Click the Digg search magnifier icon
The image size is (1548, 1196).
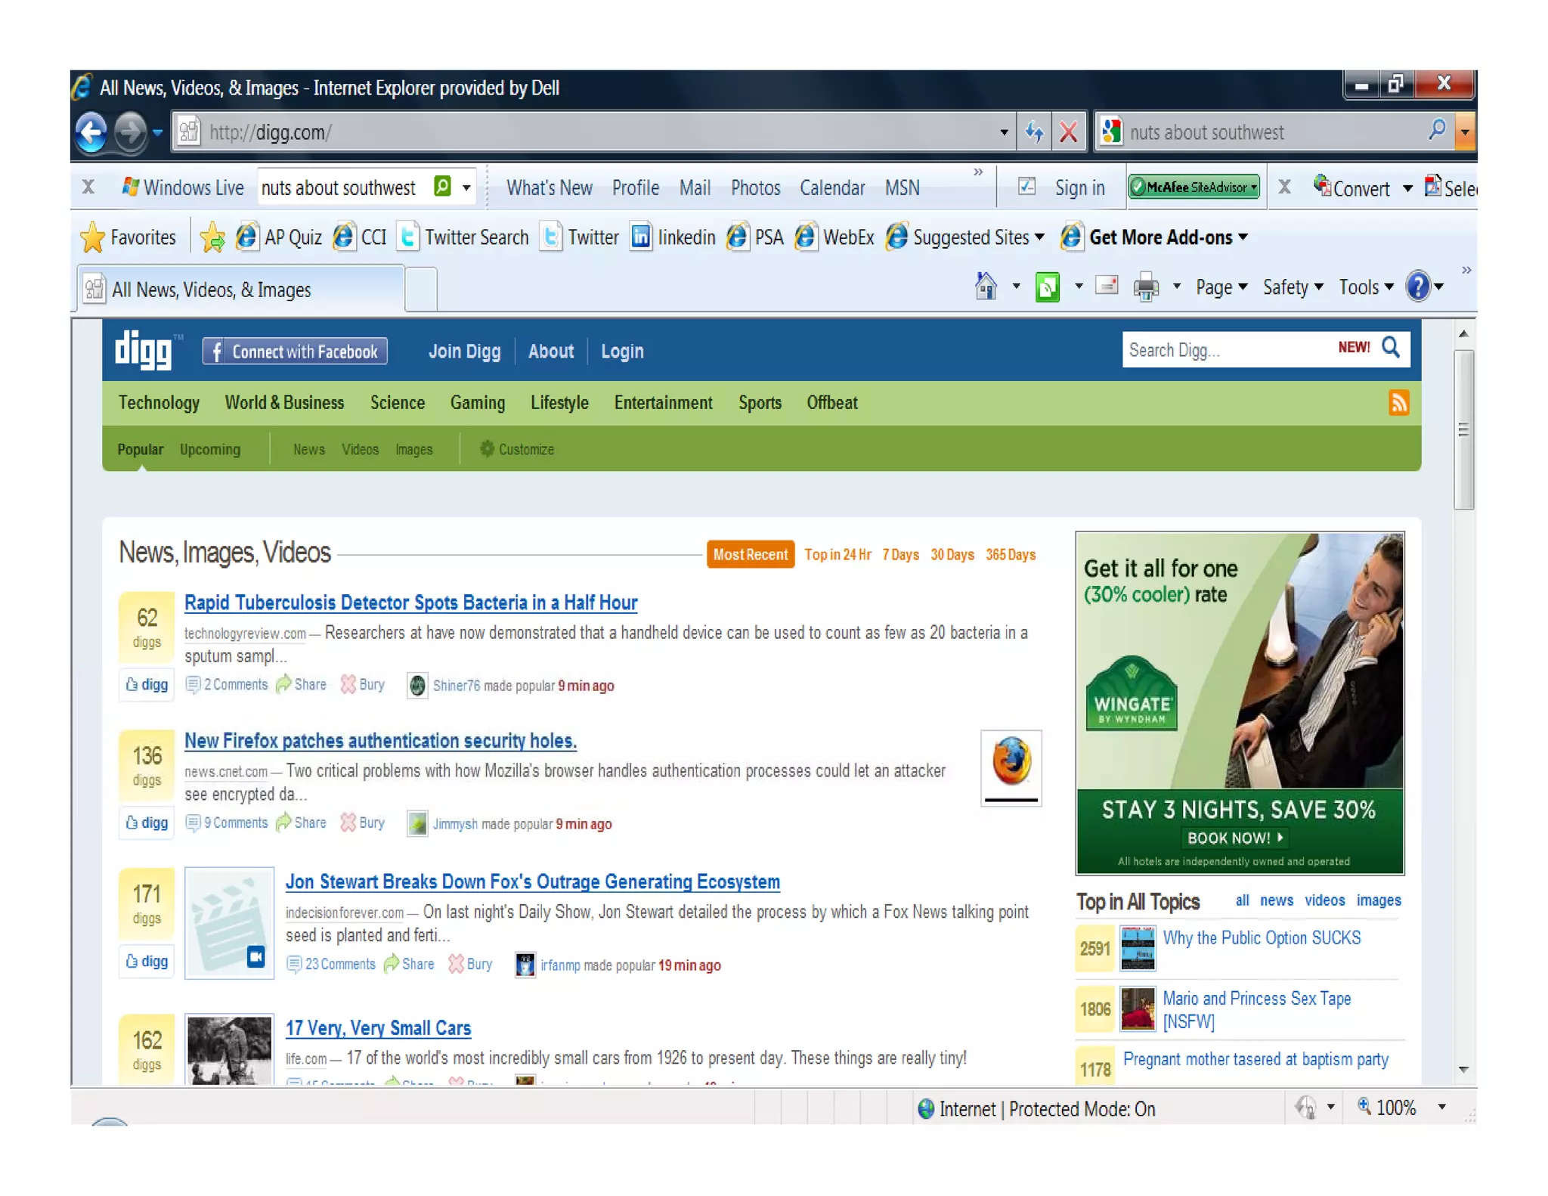(x=1391, y=348)
